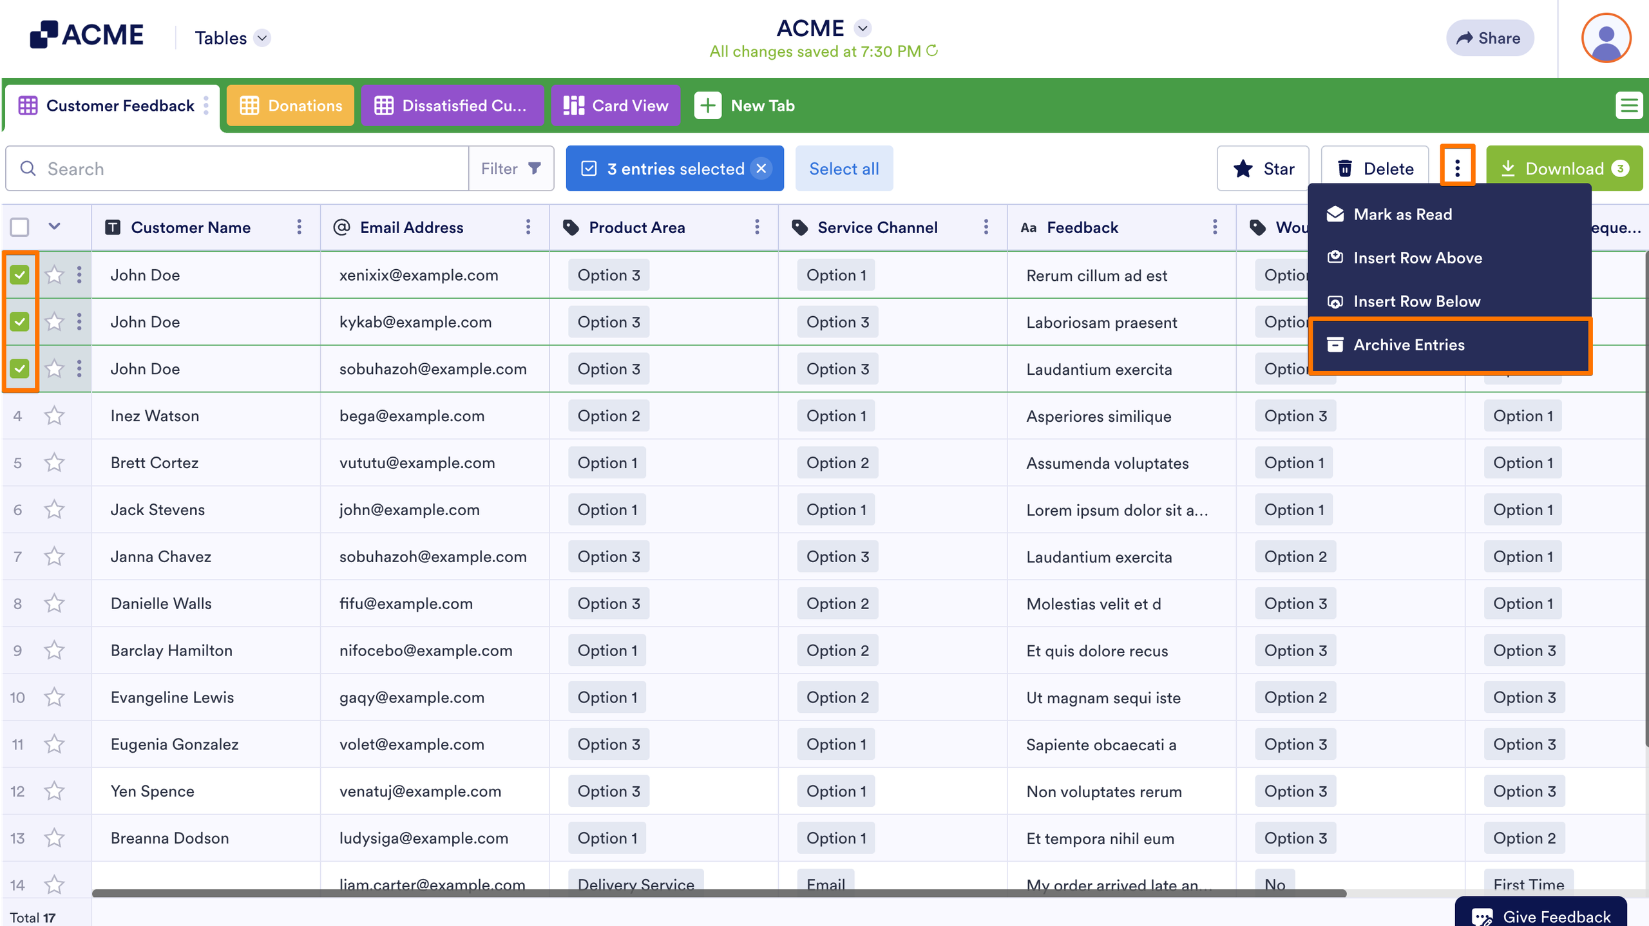Star the Eugenia Gonzalez row
Image resolution: width=1649 pixels, height=926 pixels.
coord(54,745)
